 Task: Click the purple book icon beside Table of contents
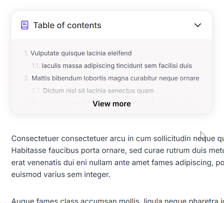[25, 25]
